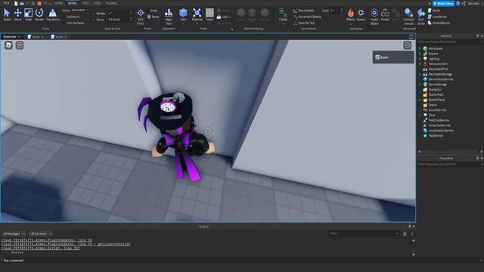Open the Align Tool
This screenshot has height=272, width=484.
click(x=169, y=17)
